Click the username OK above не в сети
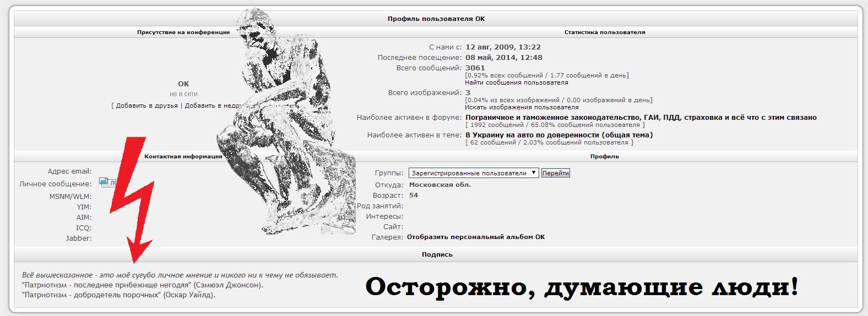Screen dimensions: 868x316 coord(183,84)
